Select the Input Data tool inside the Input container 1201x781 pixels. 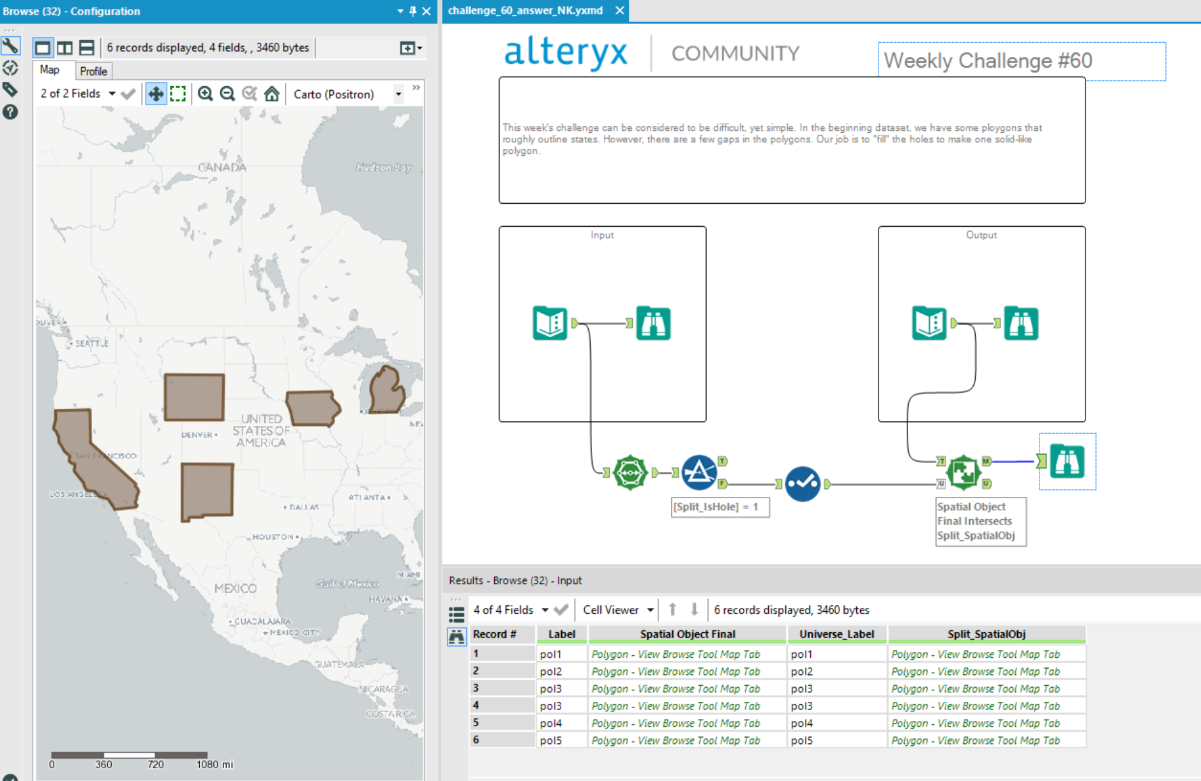(x=549, y=324)
